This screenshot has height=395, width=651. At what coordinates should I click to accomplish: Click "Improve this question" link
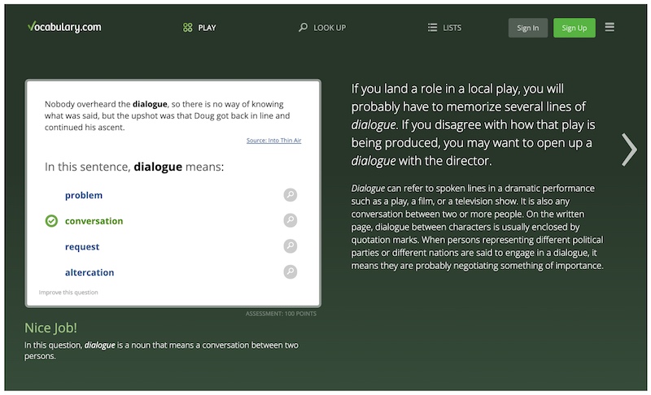69,292
